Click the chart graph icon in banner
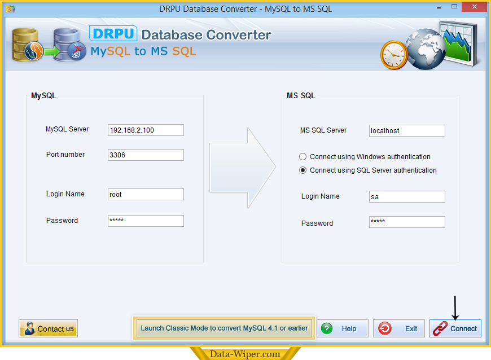 click(x=459, y=43)
